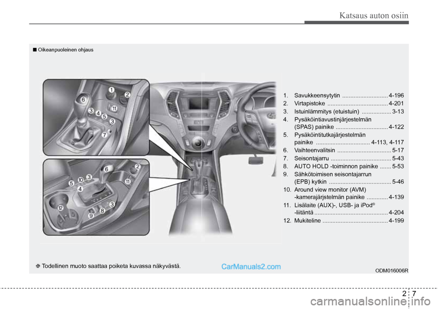This screenshot has height=309, width=438.
Task: Click page reference "4-199"
Action: click(x=396, y=220)
